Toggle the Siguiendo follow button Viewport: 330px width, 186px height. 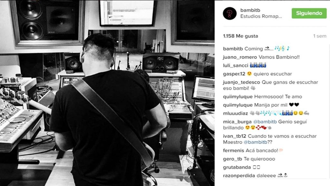click(x=309, y=13)
